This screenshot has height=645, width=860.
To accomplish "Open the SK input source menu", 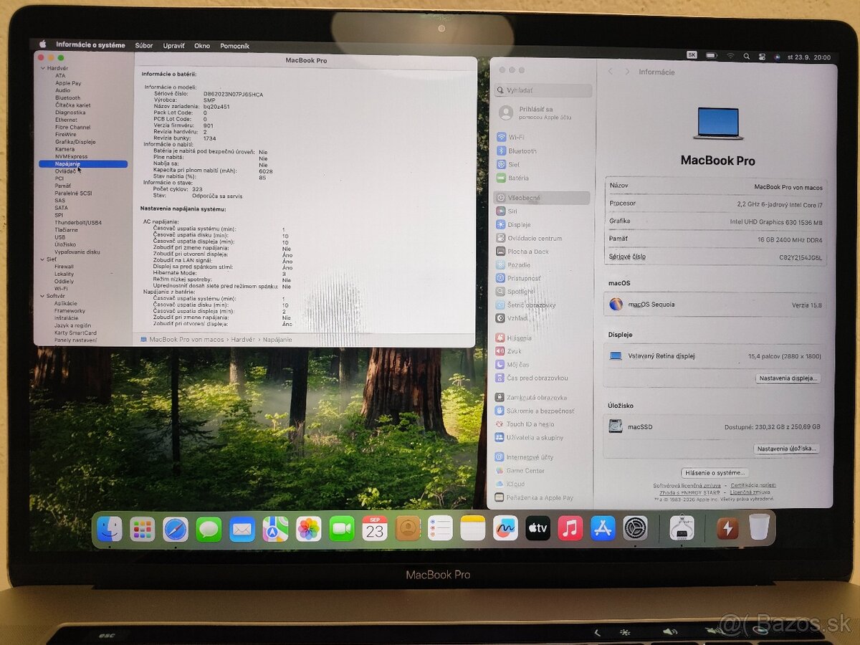I will [x=692, y=54].
